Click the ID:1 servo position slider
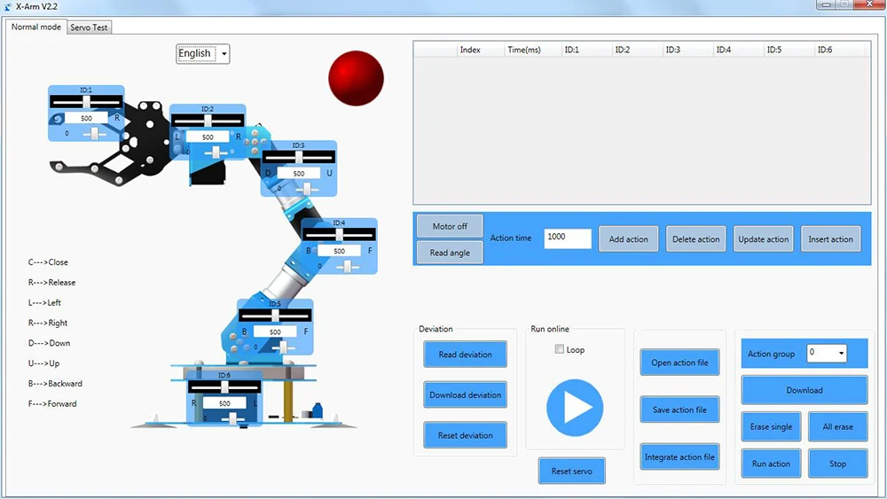Image resolution: width=887 pixels, height=499 pixels. click(x=86, y=102)
